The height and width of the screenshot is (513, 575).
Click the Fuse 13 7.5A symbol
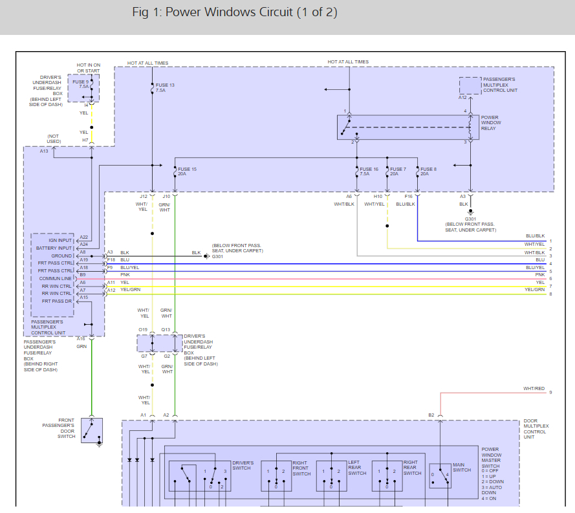coord(152,87)
